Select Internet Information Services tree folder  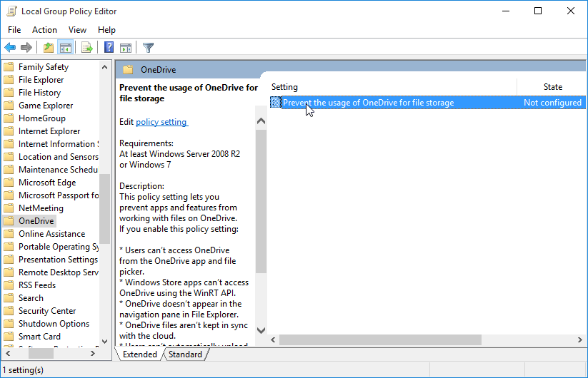pos(59,144)
